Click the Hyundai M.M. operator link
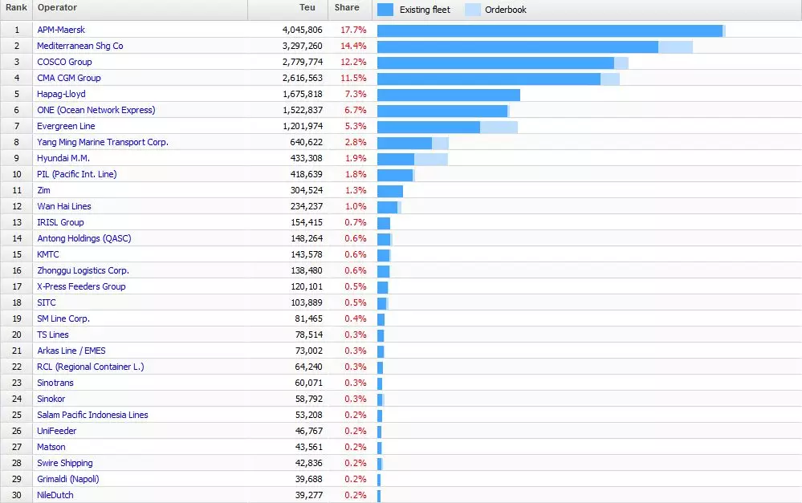This screenshot has width=802, height=503. click(63, 158)
